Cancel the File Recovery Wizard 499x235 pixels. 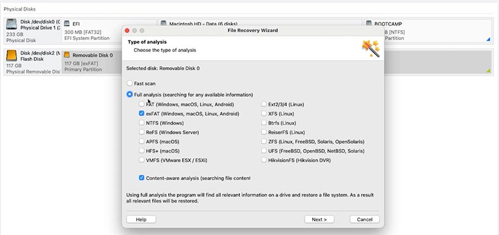pos(365,219)
